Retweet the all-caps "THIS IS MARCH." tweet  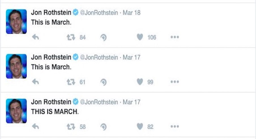71,127
